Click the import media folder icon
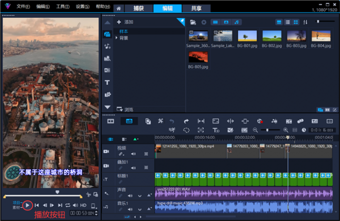The height and width of the screenshot is (221, 340). point(193,22)
